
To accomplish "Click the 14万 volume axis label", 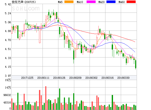I will click(8, 87).
